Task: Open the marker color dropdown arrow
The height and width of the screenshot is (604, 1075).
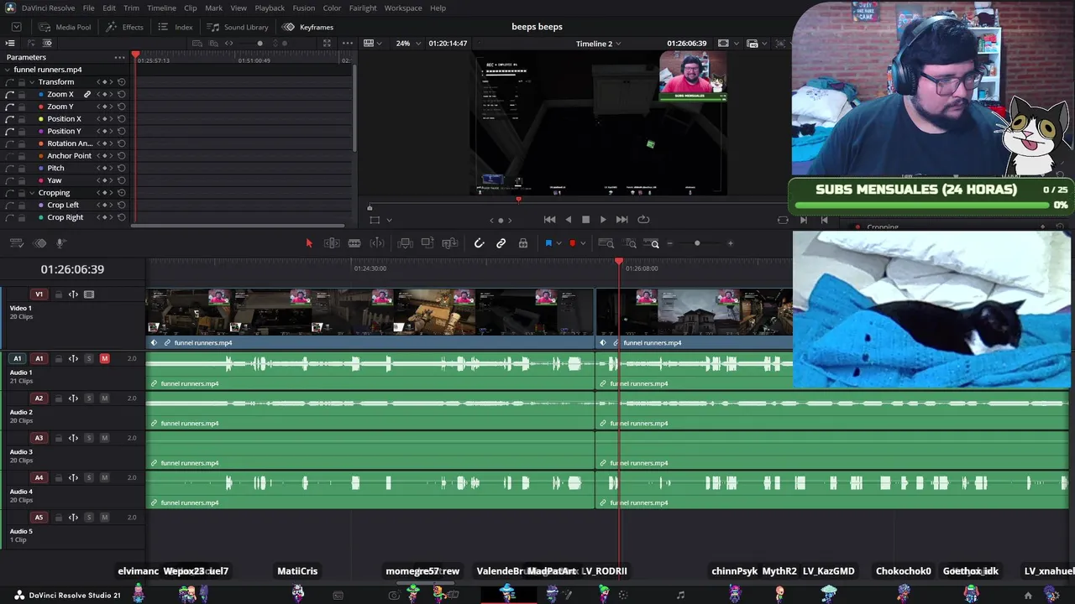Action: pos(582,244)
